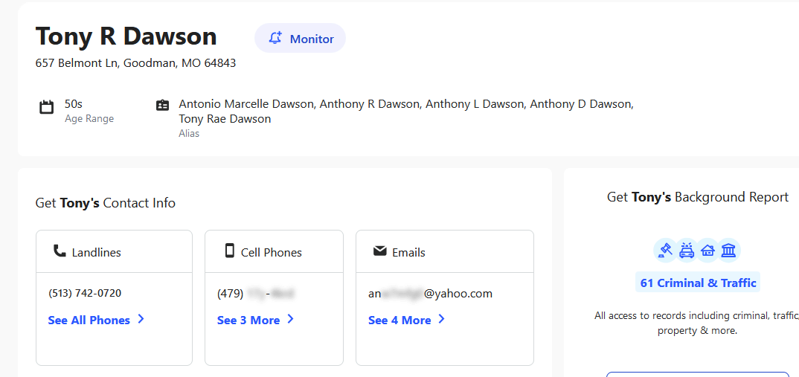The image size is (799, 377).
Task: Click the courthouse icon in Background Report
Action: coord(729,251)
